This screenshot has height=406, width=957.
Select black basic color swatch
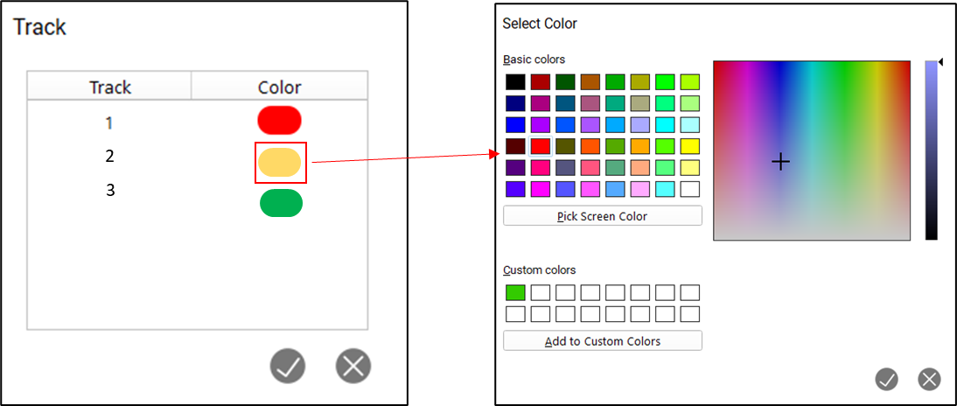pyautogui.click(x=515, y=82)
